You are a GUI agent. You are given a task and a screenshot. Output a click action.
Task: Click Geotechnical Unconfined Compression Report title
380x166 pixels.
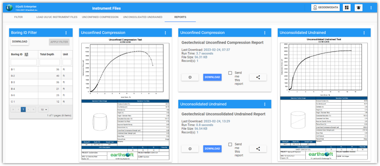pyautogui.click(x=222, y=43)
